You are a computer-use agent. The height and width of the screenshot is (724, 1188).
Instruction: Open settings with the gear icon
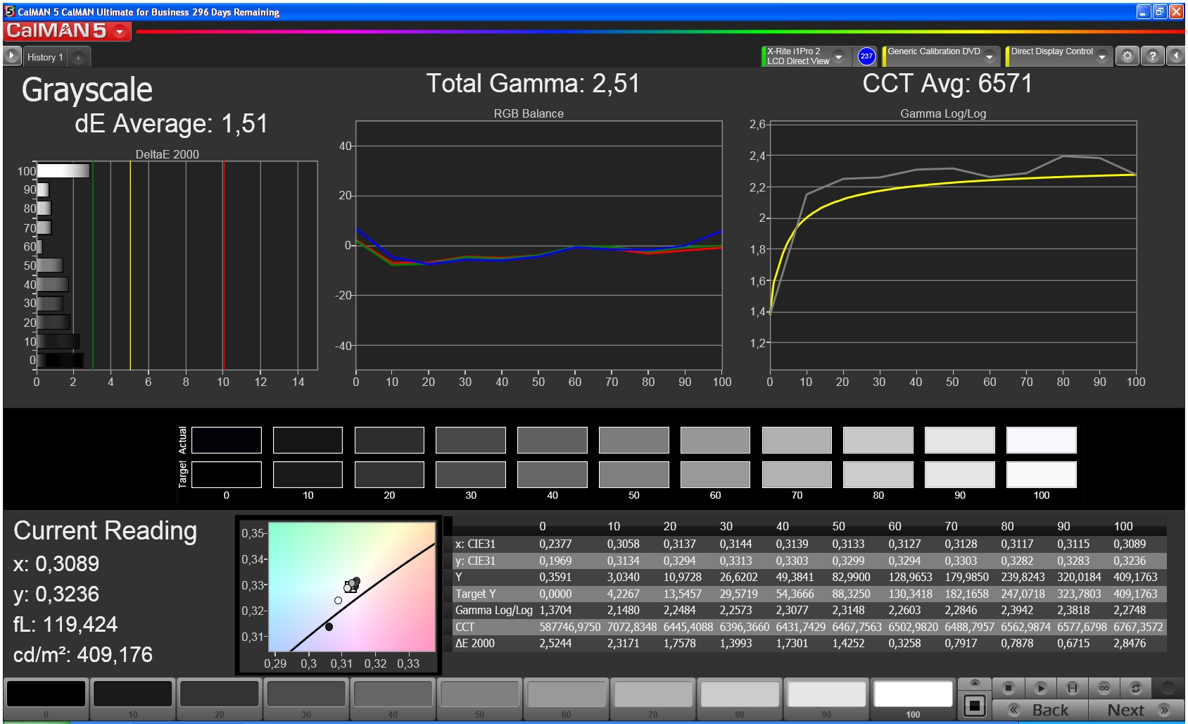[1127, 56]
